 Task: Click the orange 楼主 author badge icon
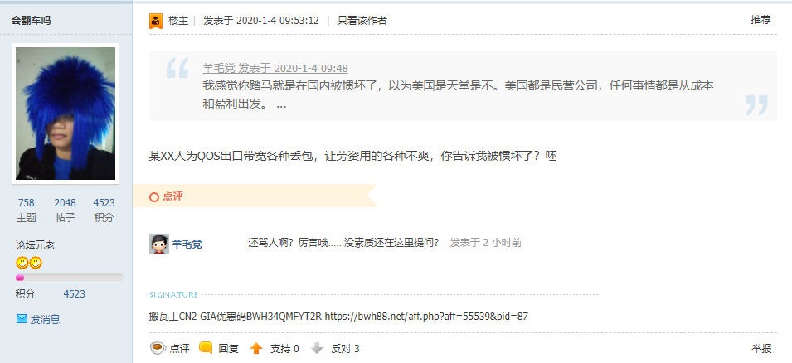pos(156,21)
